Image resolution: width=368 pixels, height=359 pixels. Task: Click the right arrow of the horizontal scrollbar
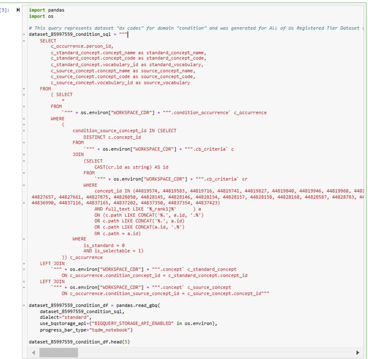(357, 353)
